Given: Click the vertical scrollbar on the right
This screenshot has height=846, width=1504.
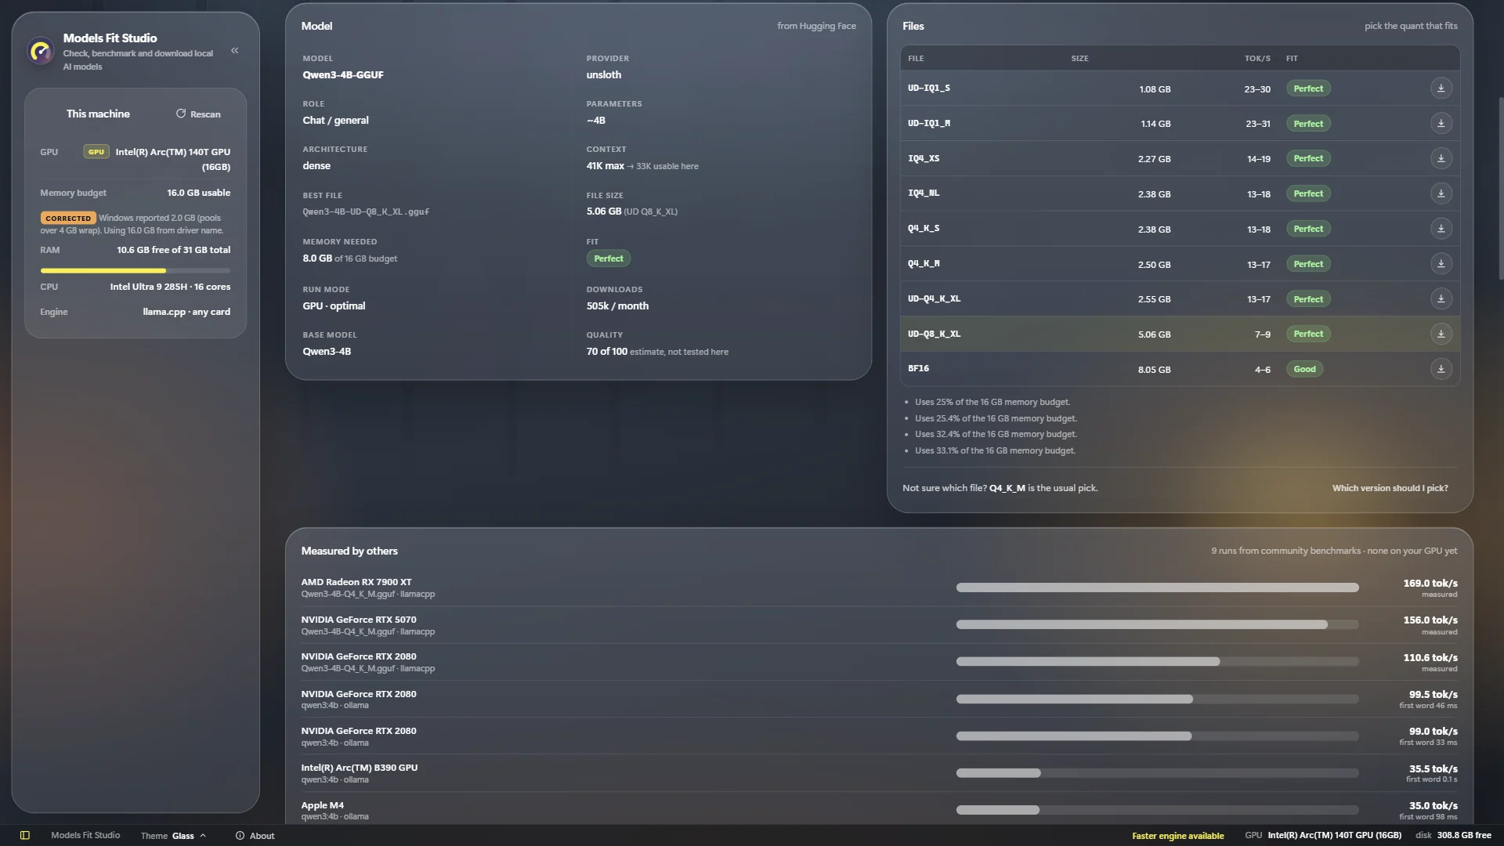Looking at the screenshot, I should click(x=1500, y=188).
